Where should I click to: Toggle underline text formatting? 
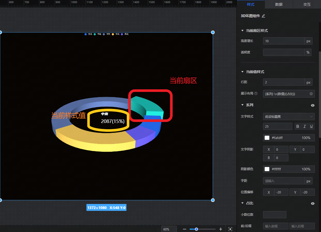311,126
